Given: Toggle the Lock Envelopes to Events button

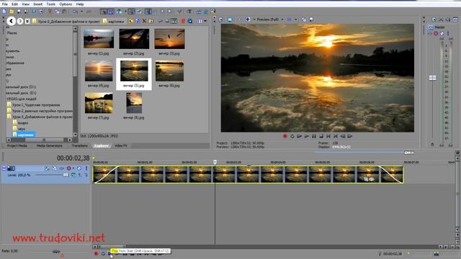Looking at the screenshot, I should coord(131,12).
